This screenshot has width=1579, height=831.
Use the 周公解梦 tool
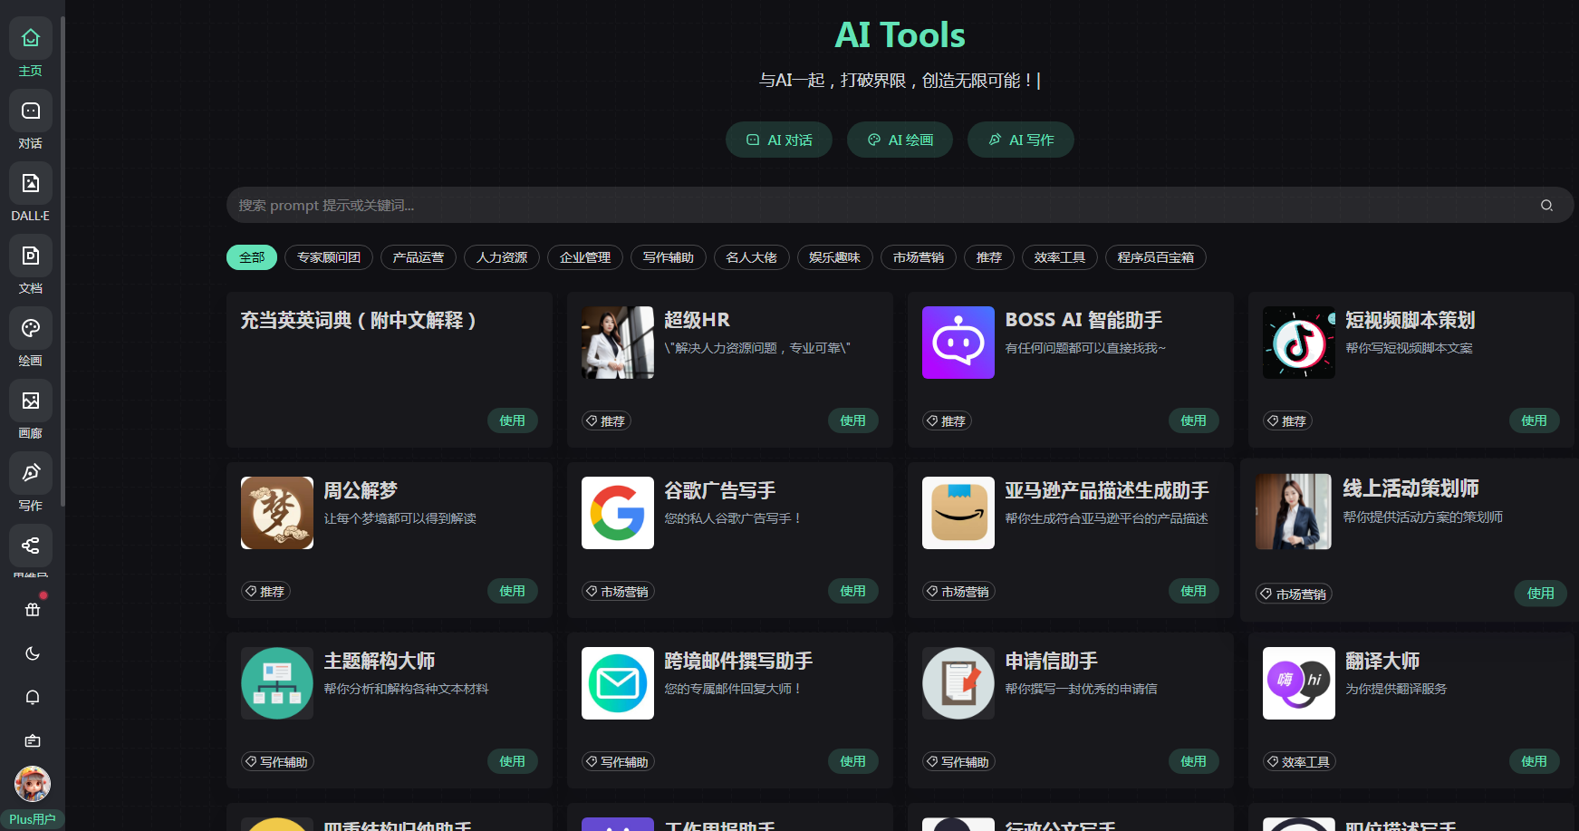(x=513, y=591)
